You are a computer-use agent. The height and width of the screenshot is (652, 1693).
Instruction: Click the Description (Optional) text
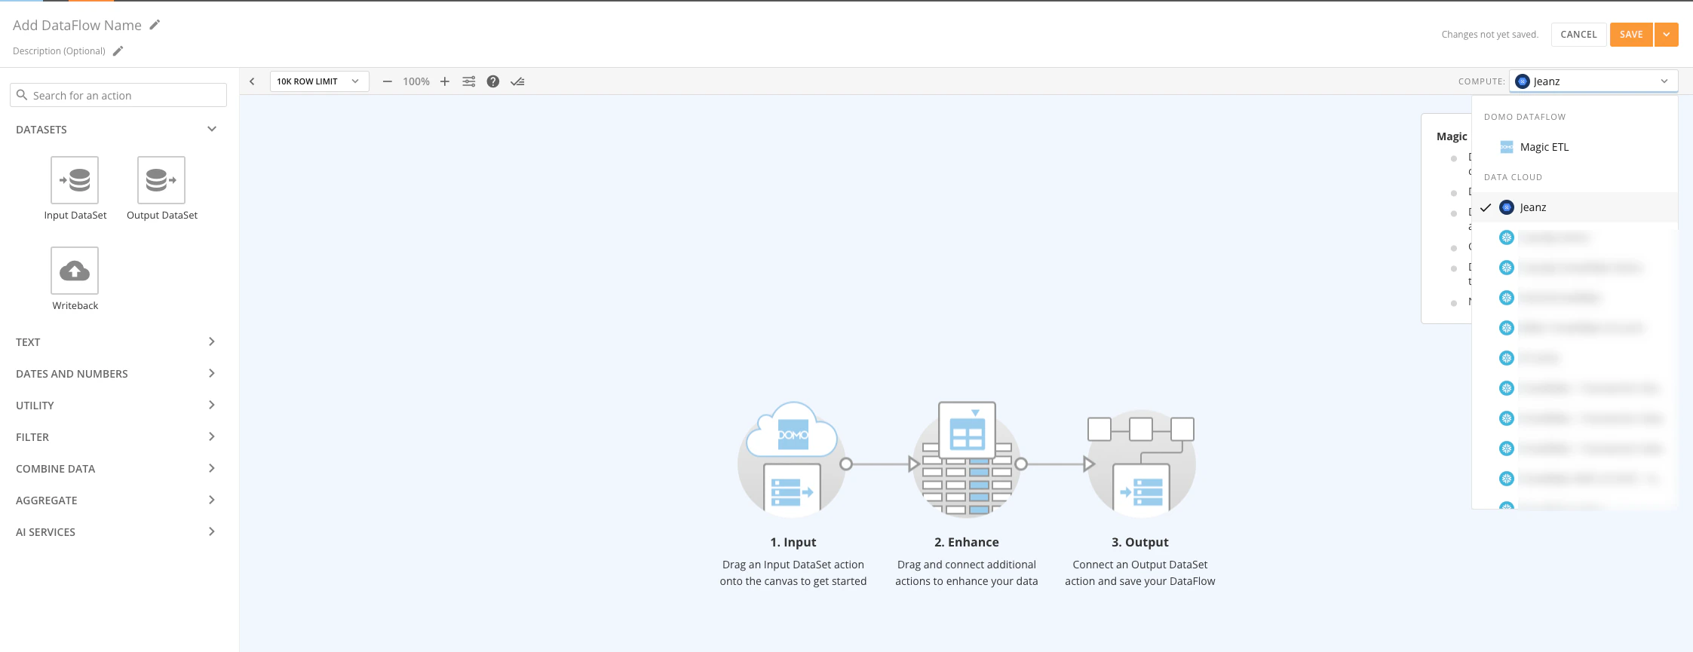(x=59, y=51)
